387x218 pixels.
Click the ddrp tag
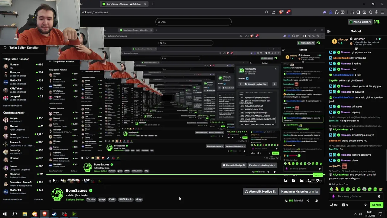[139, 199]
